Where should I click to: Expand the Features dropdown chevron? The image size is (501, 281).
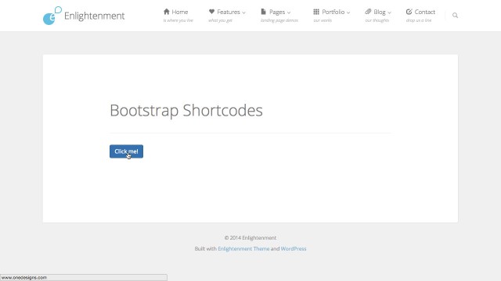243,12
